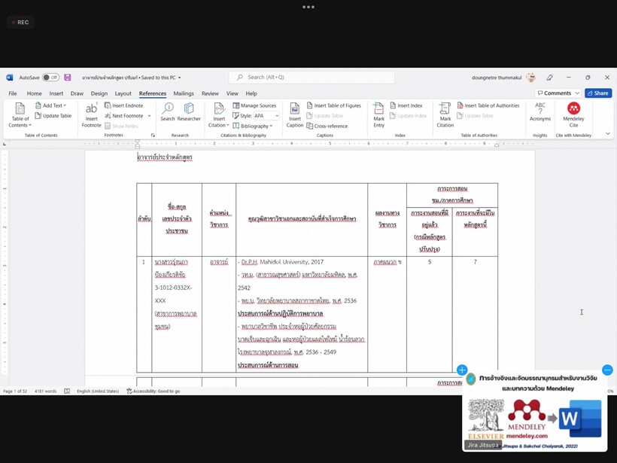Toggle the AutoSave switch
Viewport: 617px width, 463px height.
click(50, 77)
